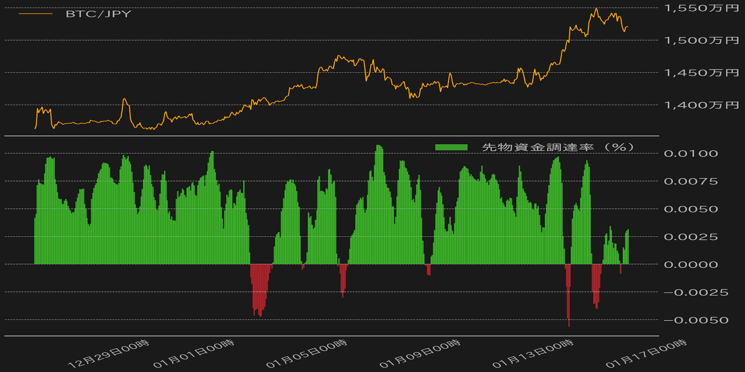Select the 01月09日00時 date tick label

click(420, 354)
